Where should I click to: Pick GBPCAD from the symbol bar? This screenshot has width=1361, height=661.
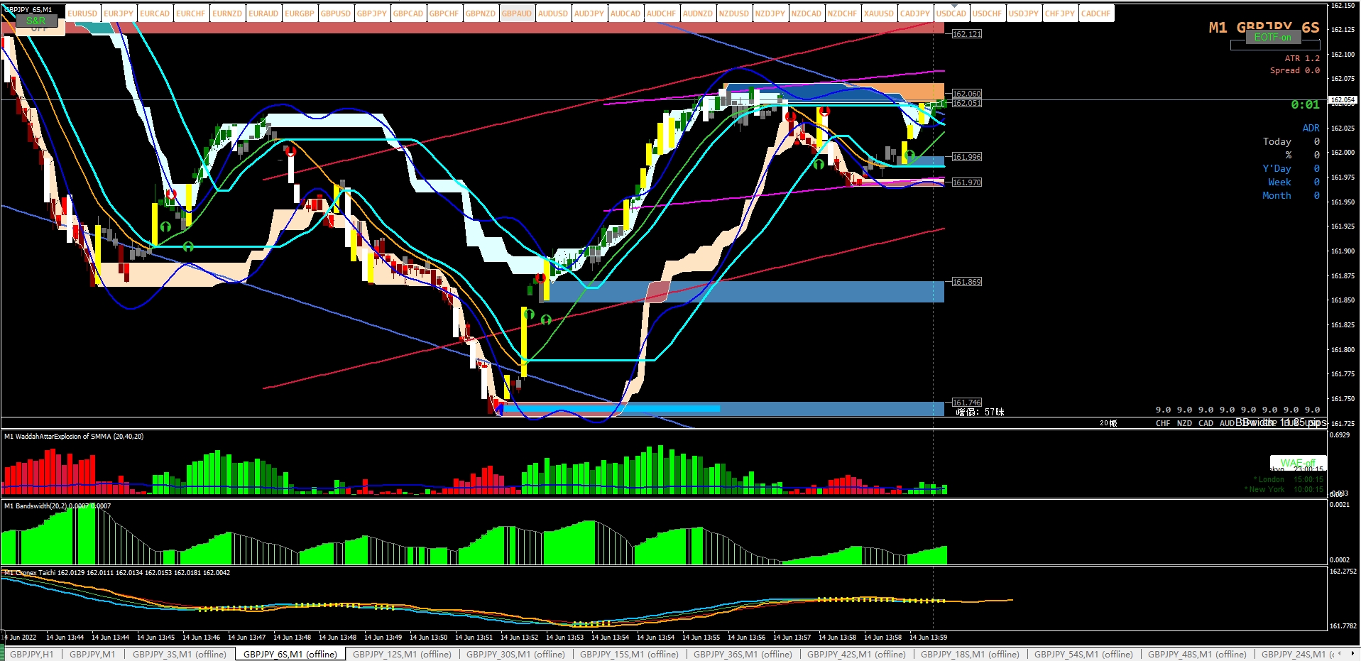(408, 13)
